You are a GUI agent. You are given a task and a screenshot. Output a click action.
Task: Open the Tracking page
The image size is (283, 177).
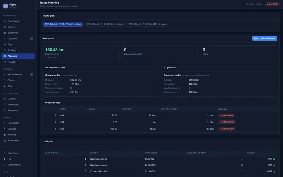click(18, 50)
